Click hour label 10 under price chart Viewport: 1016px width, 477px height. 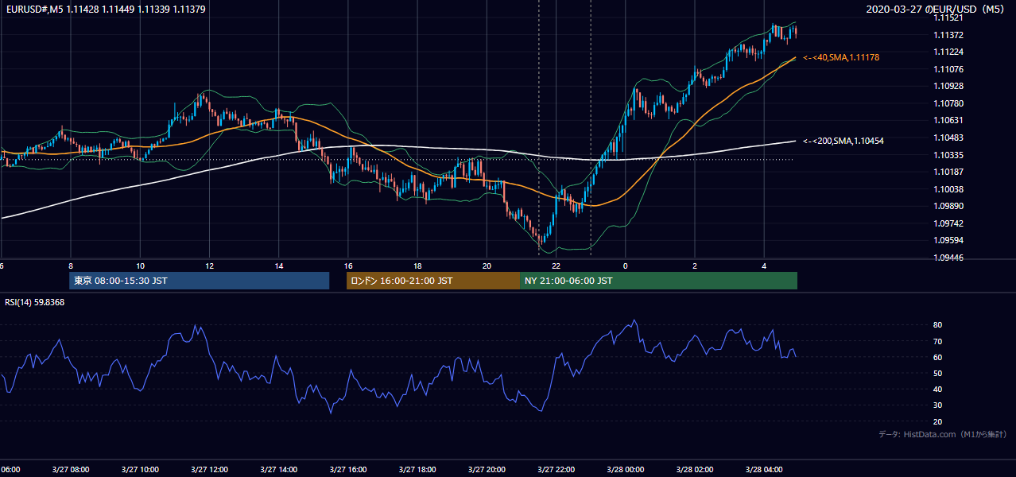(140, 266)
